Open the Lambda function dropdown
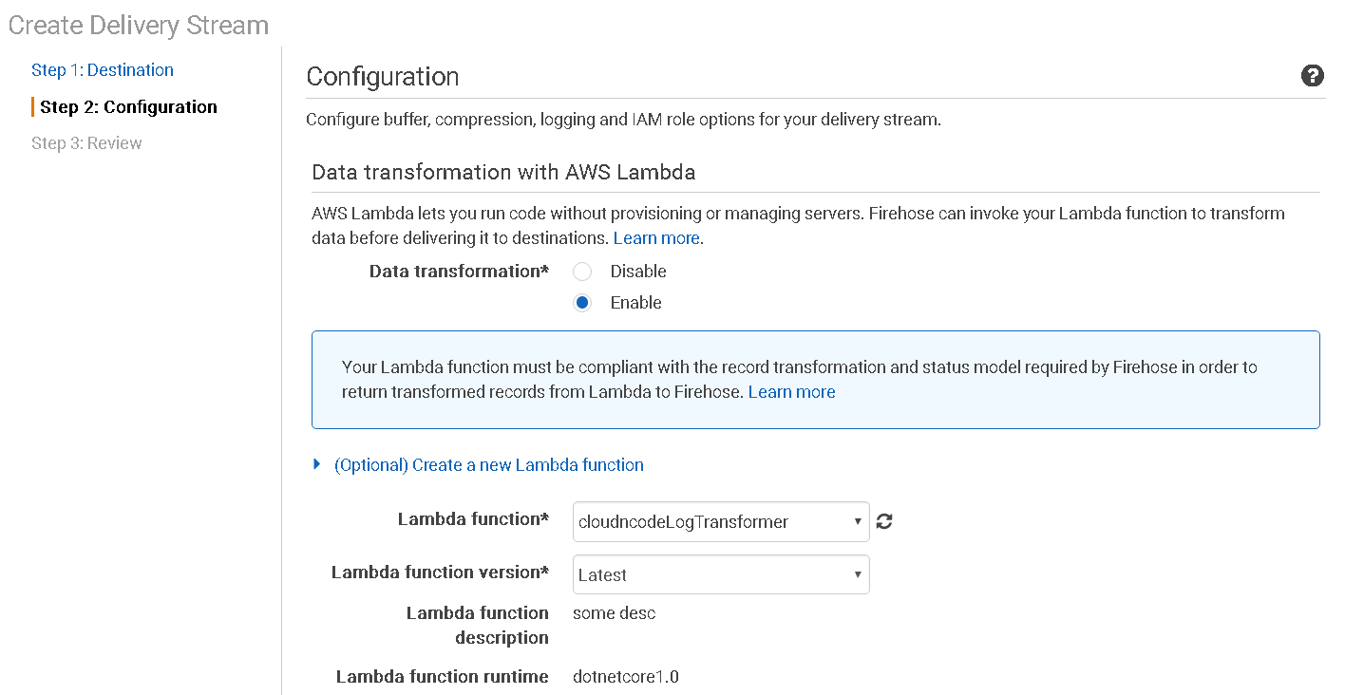The width and height of the screenshot is (1345, 695). 720,521
